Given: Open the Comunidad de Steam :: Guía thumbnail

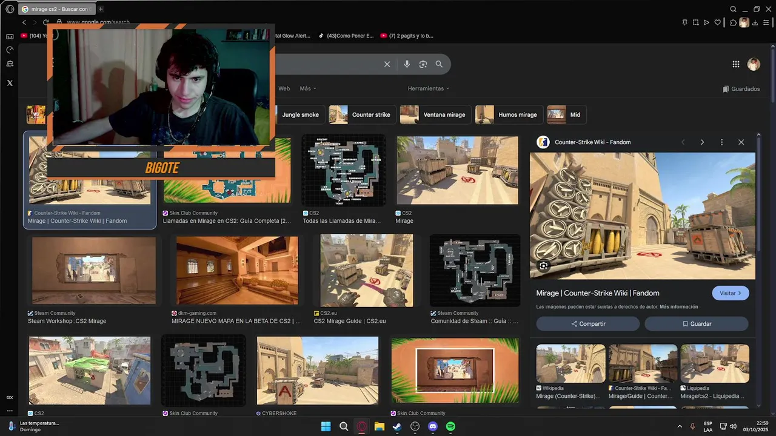Looking at the screenshot, I should [475, 271].
